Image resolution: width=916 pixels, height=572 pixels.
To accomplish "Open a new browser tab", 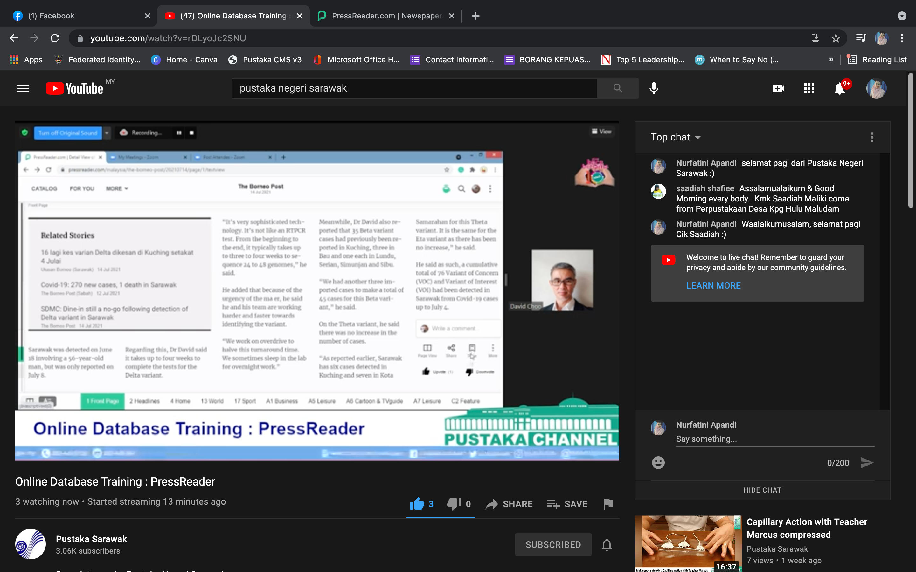I will pos(475,16).
